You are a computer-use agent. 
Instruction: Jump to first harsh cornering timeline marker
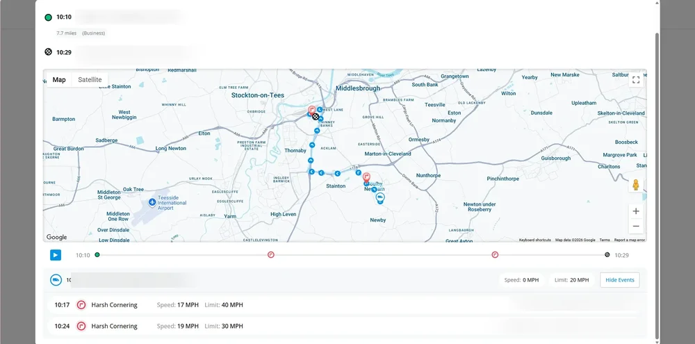click(x=271, y=255)
